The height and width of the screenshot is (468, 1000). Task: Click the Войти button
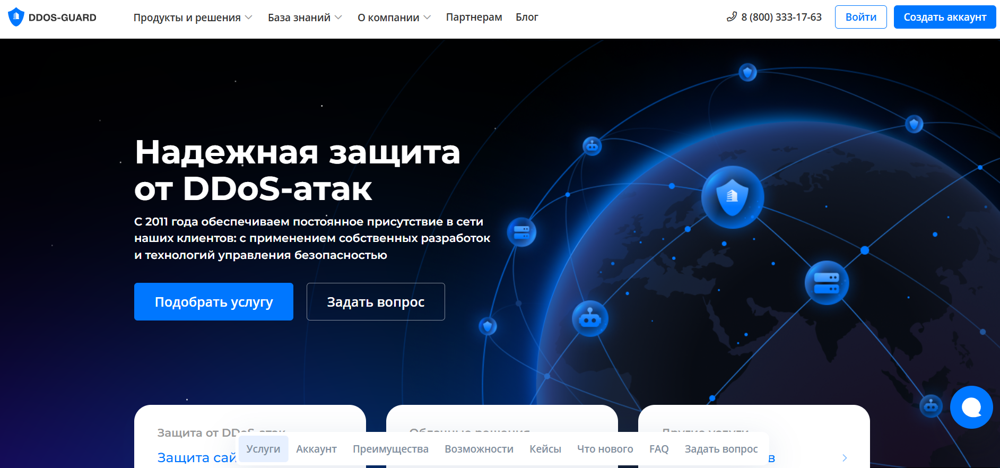pyautogui.click(x=860, y=17)
